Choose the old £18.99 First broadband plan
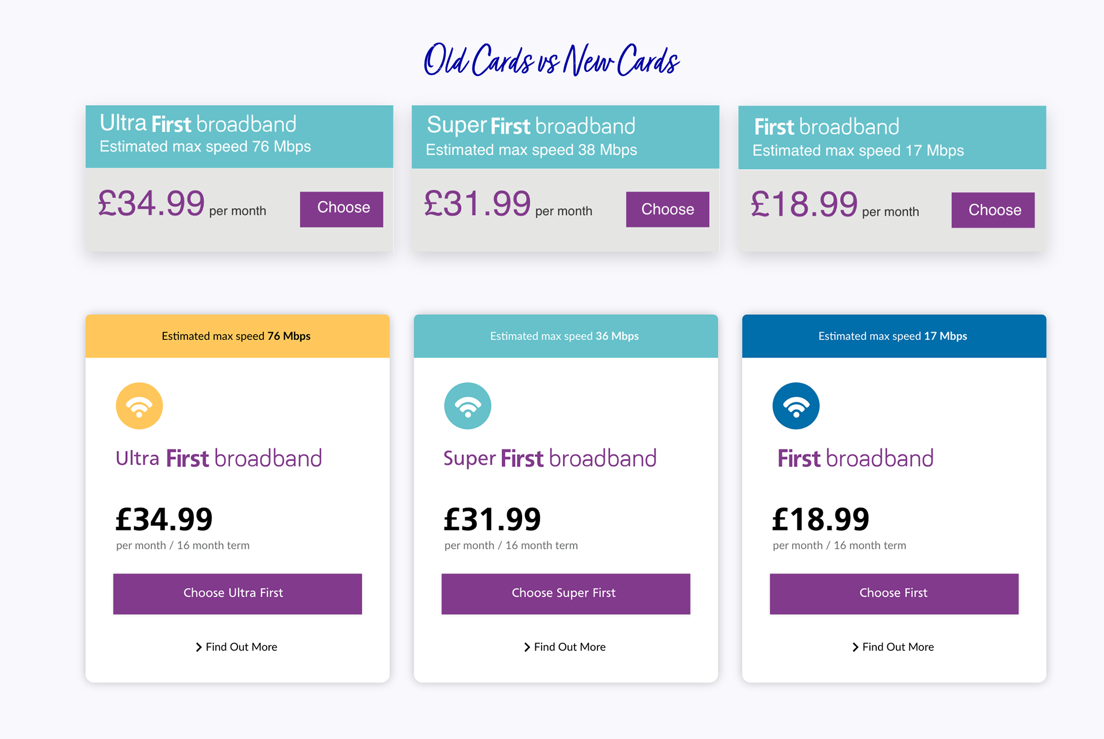Viewport: 1104px width, 739px height. [992, 210]
